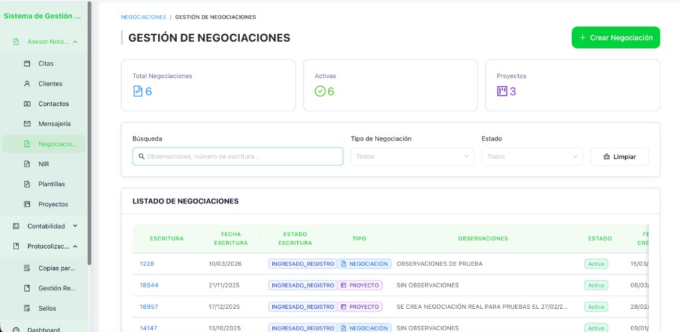Click the OBSERVACIONES column header
Image resolution: width=680 pixels, height=332 pixels.
pos(483,239)
